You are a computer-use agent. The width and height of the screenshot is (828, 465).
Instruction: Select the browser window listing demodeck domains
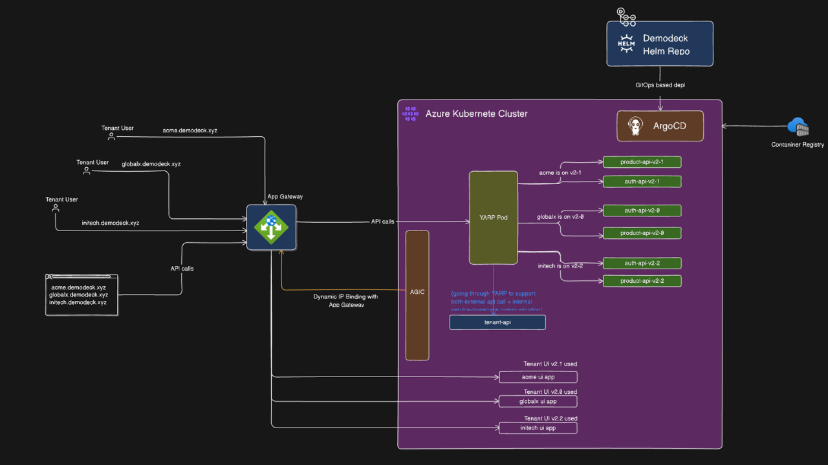pyautogui.click(x=81, y=294)
